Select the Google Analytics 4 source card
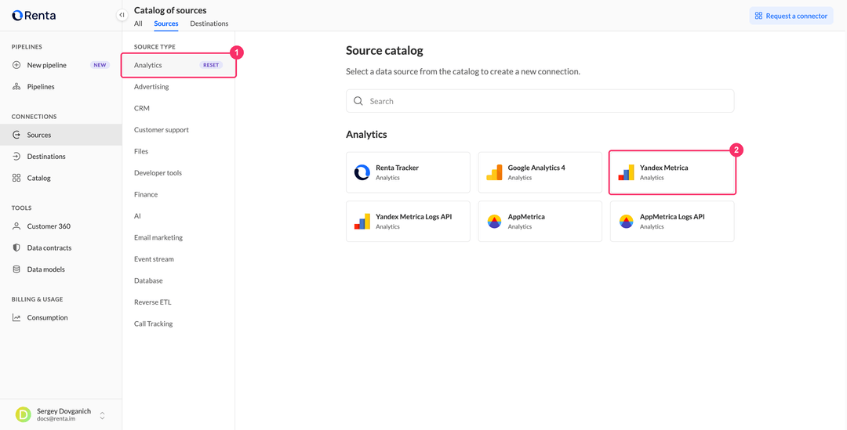Image resolution: width=847 pixels, height=430 pixels. pos(540,172)
